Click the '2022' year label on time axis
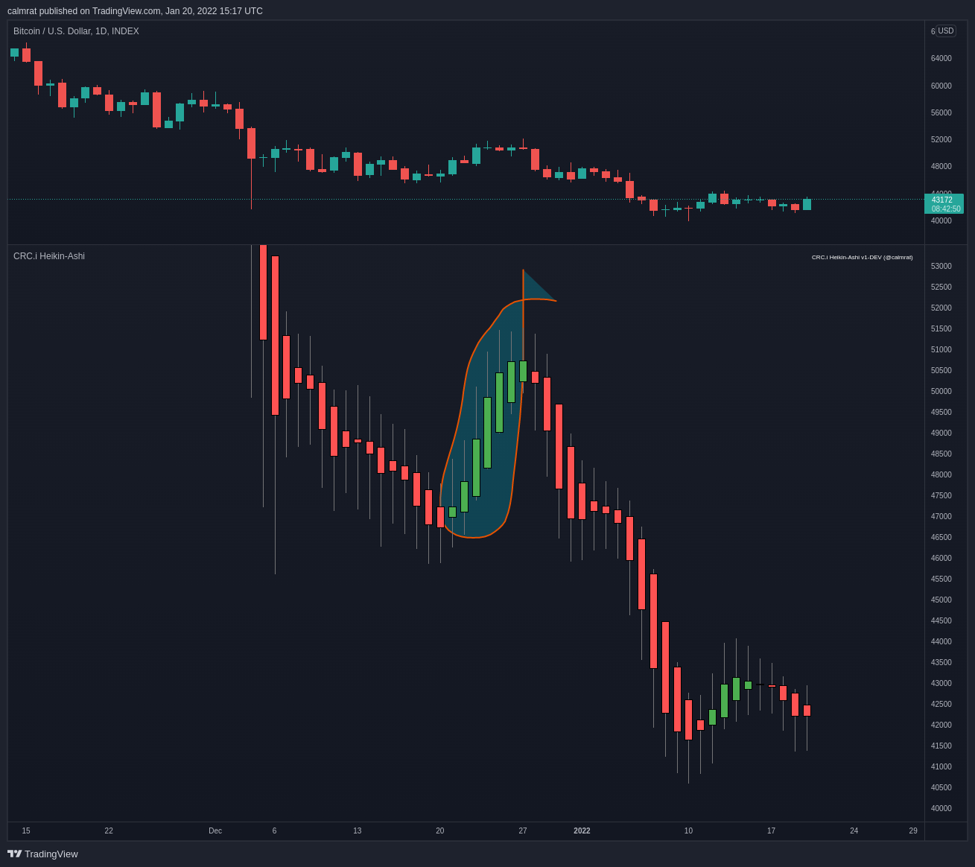 (582, 831)
